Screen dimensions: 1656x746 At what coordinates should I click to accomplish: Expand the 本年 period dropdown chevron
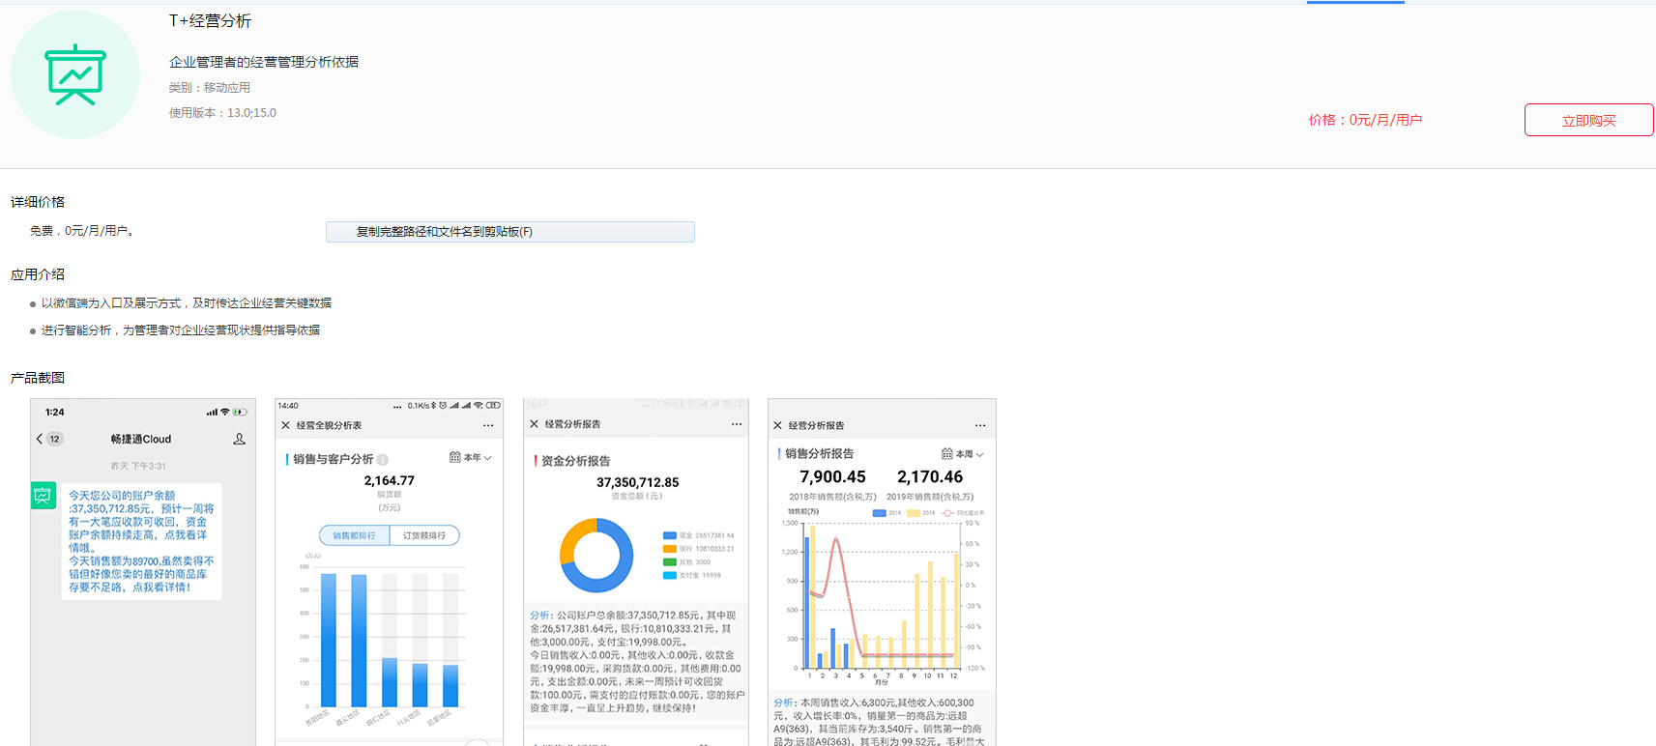click(x=488, y=458)
